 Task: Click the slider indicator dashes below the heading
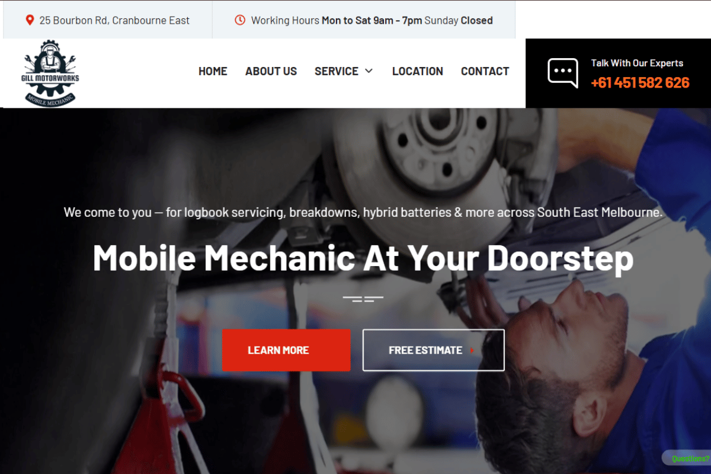[363, 299]
